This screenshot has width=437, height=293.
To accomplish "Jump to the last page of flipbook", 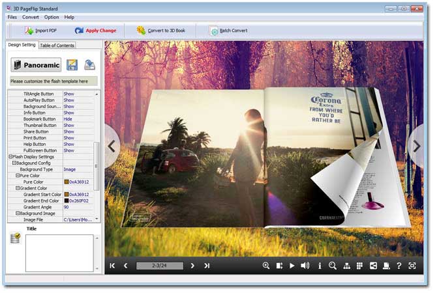I will click(x=207, y=266).
